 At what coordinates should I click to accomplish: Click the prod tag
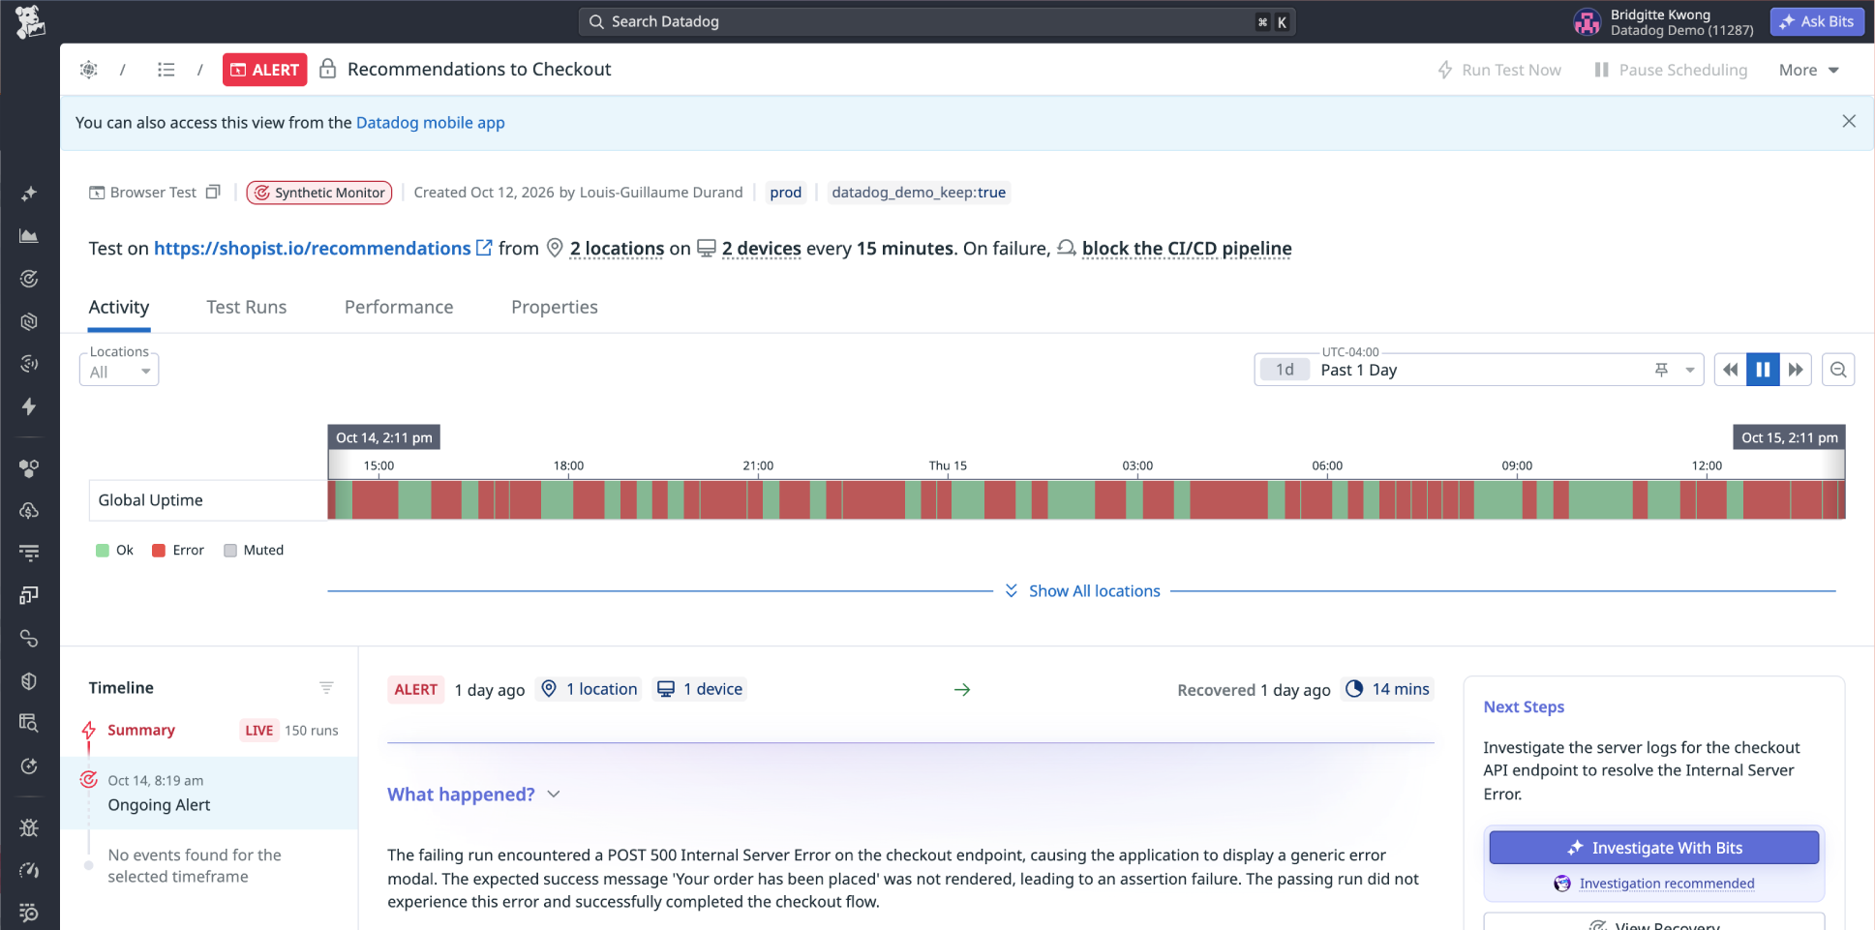(786, 193)
